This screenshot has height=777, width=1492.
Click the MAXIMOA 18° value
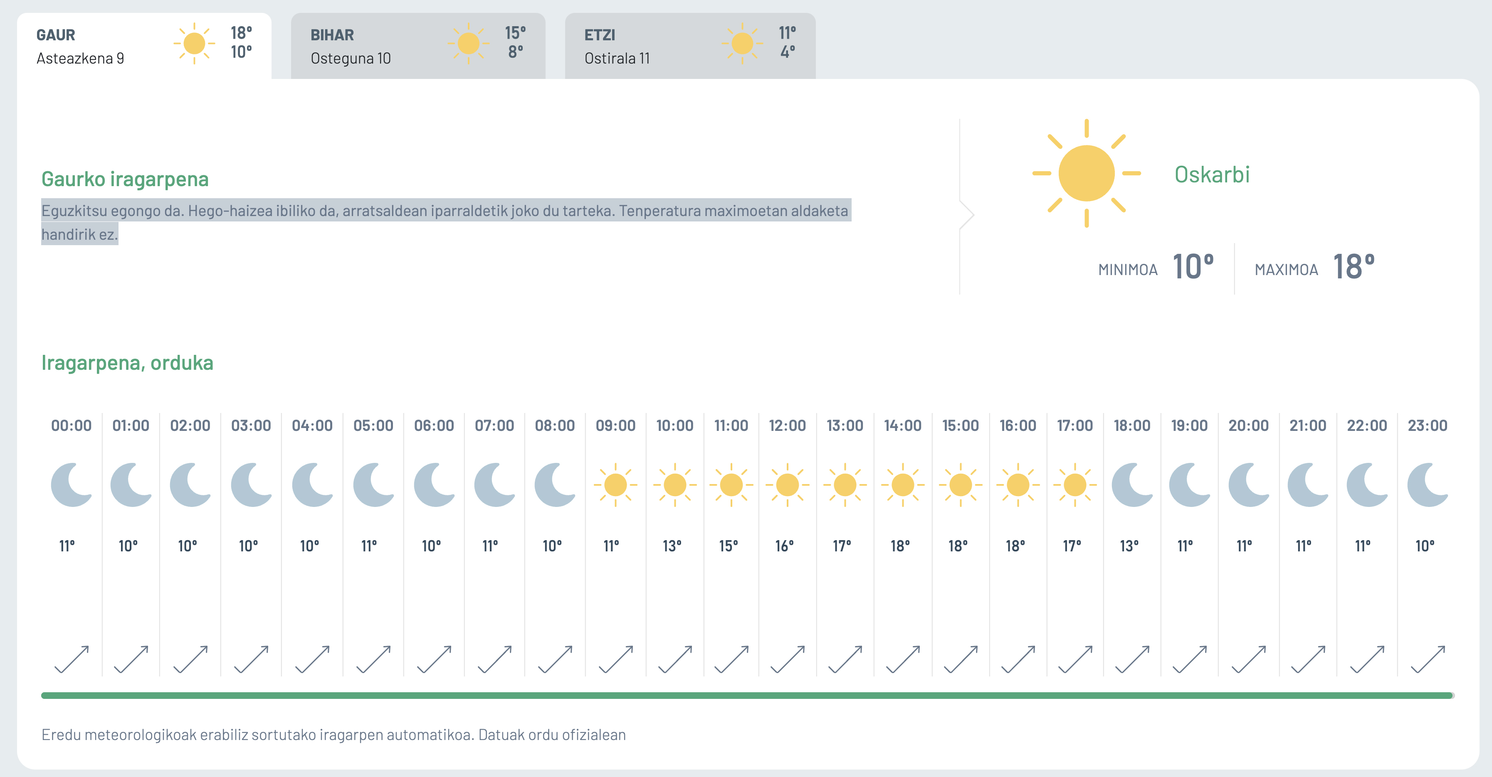[x=1354, y=267]
